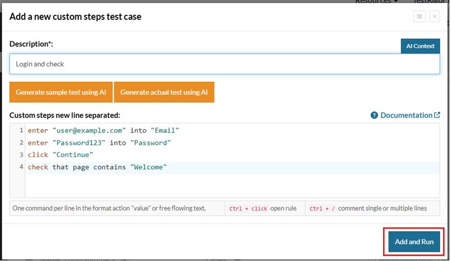Screen dimensions: 451x261
Task: Close the custom steps test case dialog
Action: click(434, 16)
